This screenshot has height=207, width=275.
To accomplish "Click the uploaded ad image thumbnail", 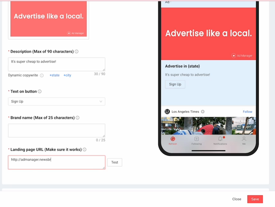I will [x=48, y=19].
